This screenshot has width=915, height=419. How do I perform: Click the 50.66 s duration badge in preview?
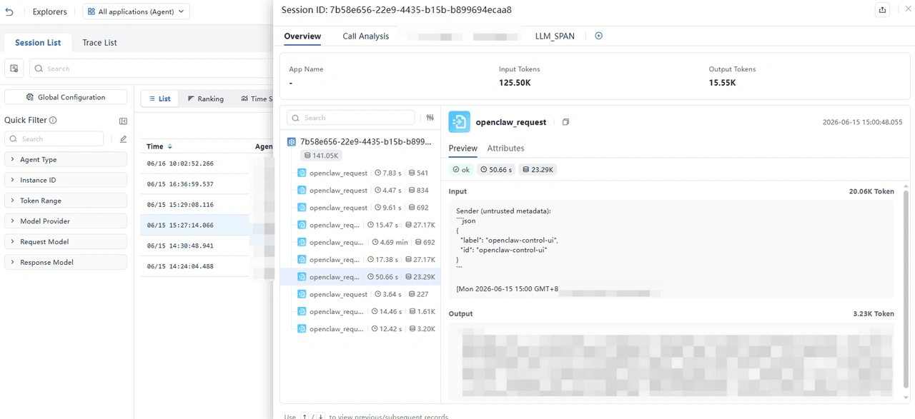coord(497,170)
